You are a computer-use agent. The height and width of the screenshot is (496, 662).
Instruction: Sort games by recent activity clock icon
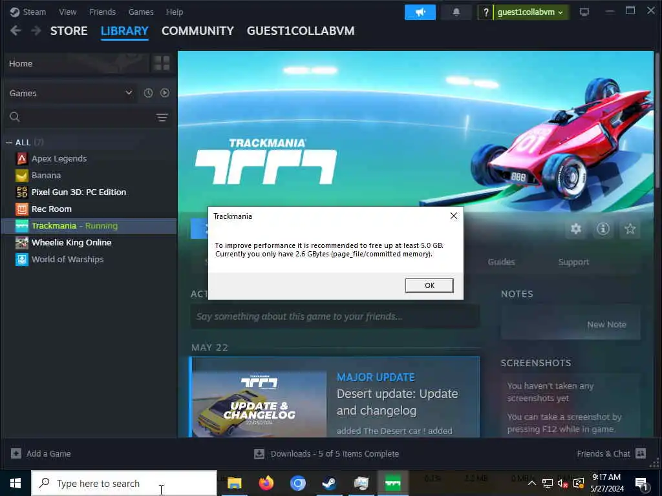[148, 93]
